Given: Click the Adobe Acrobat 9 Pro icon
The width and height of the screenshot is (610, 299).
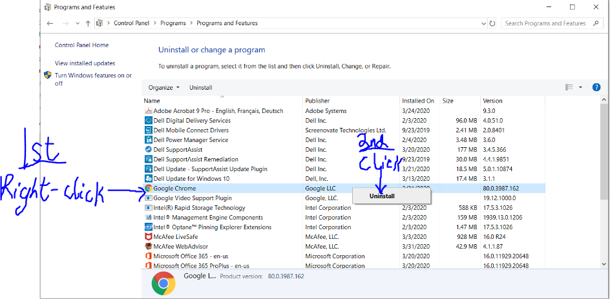Looking at the screenshot, I should [148, 111].
